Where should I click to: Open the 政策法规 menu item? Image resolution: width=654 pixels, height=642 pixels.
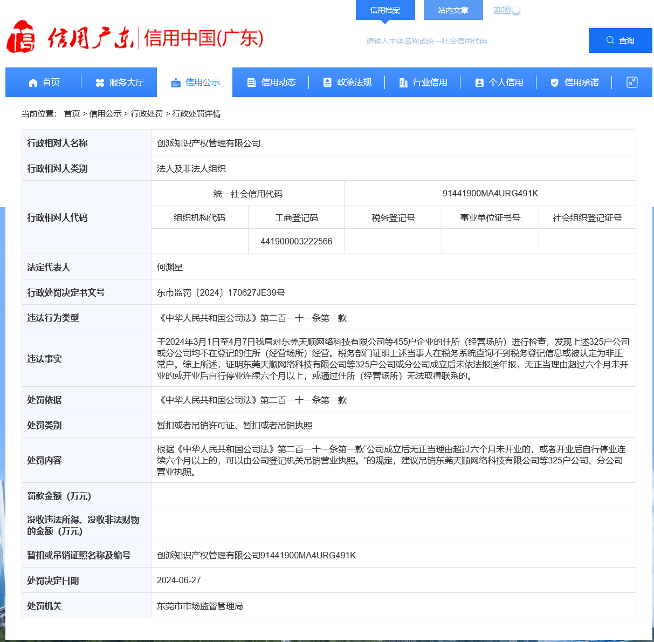354,83
